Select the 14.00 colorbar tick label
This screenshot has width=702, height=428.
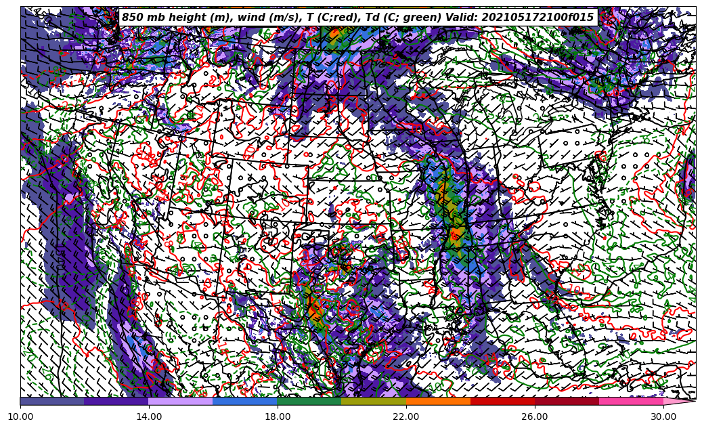point(149,417)
